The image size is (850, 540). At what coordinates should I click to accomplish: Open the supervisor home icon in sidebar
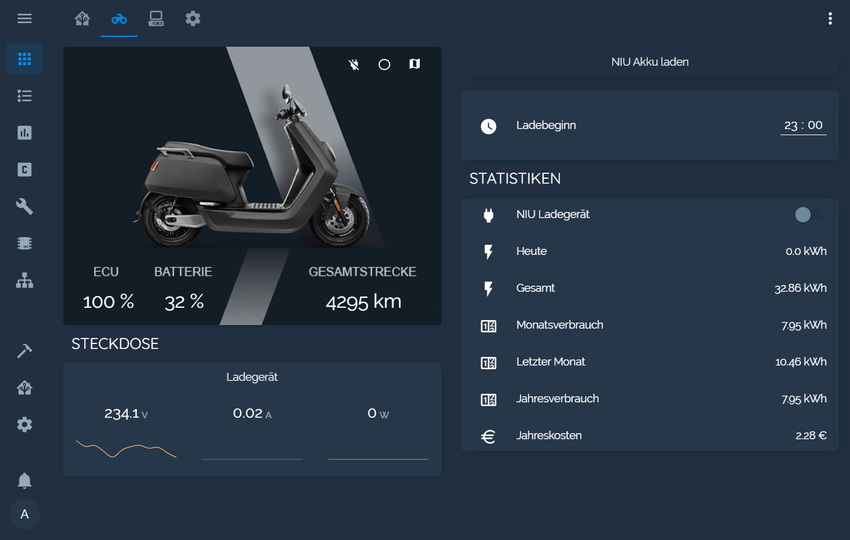tap(25, 388)
